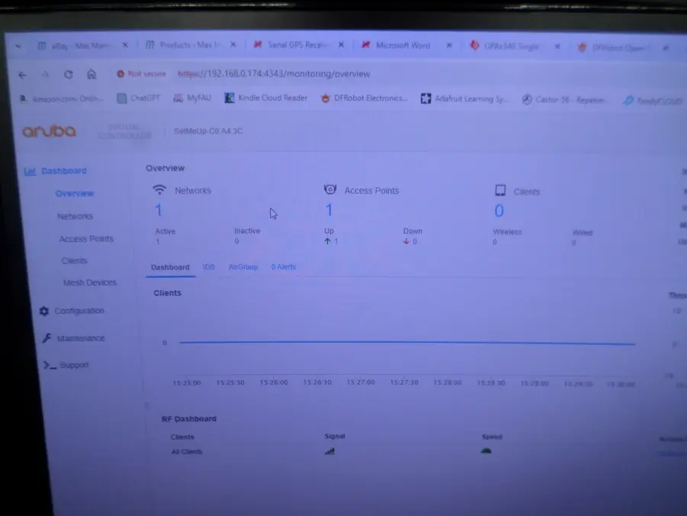
Task: Click the Dashboard chart icon in sidebar
Action: coord(30,172)
